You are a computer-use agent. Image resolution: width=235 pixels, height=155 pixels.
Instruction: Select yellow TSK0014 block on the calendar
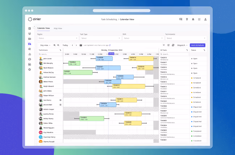coord(141,58)
